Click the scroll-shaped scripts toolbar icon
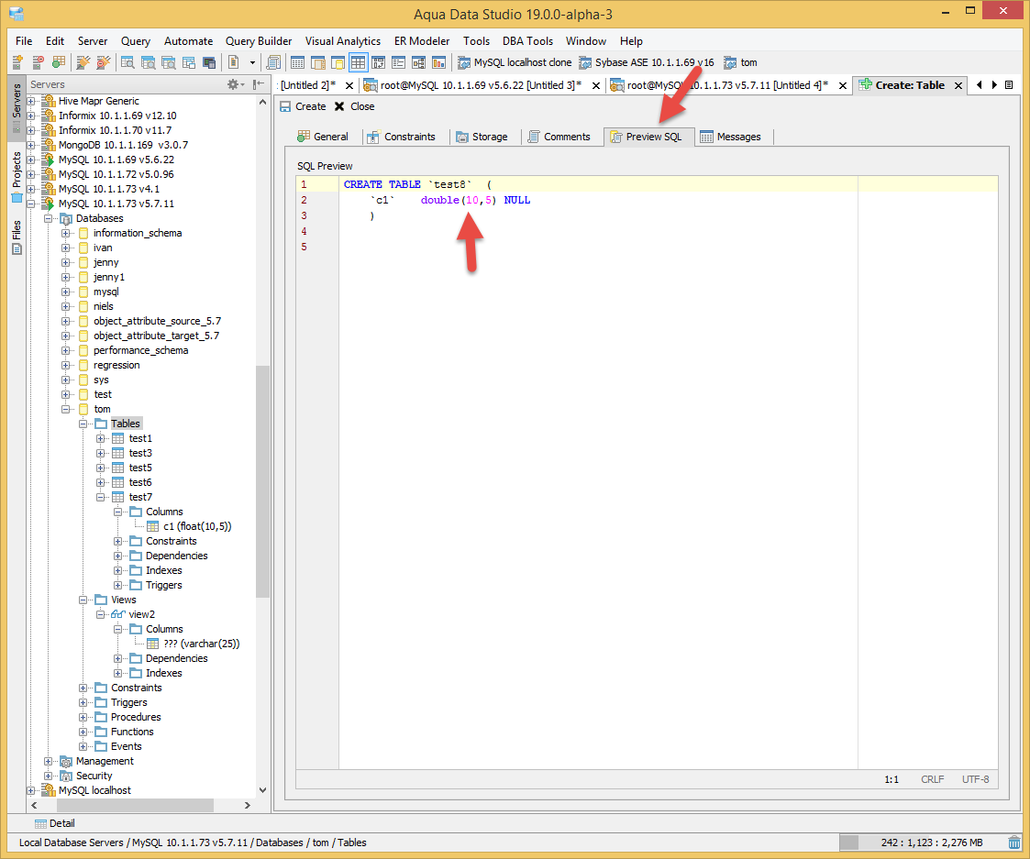Image resolution: width=1030 pixels, height=859 pixels. tap(273, 62)
